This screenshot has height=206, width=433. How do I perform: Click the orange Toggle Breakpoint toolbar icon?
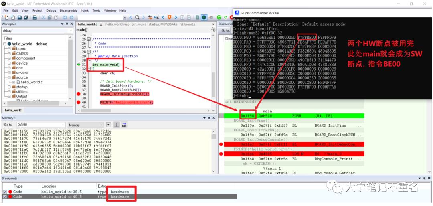[x=170, y=17]
